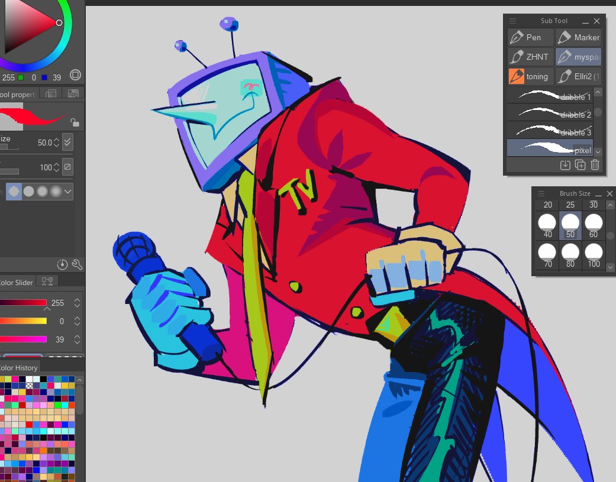
Task: Click the green G channel swatch
Action: point(21,77)
